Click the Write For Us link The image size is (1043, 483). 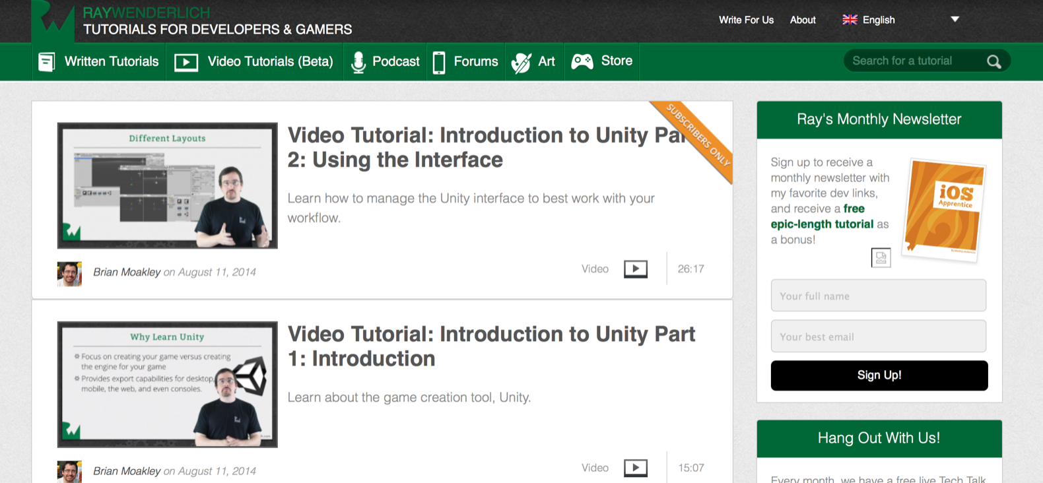click(x=746, y=20)
